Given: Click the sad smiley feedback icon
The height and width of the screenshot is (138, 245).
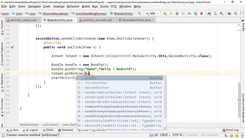Looking at the screenshot, I should pyautogui.click(x=237, y=135).
